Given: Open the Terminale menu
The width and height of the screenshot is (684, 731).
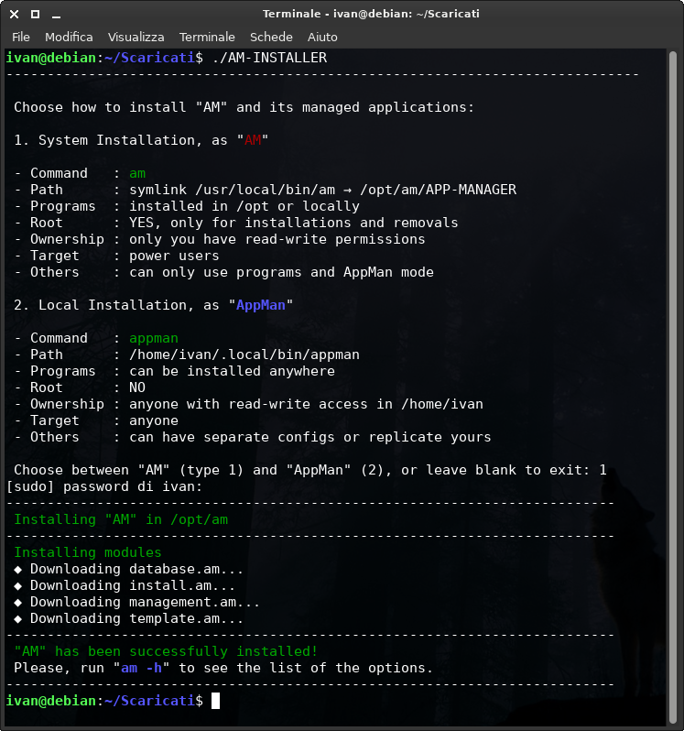Looking at the screenshot, I should (207, 37).
